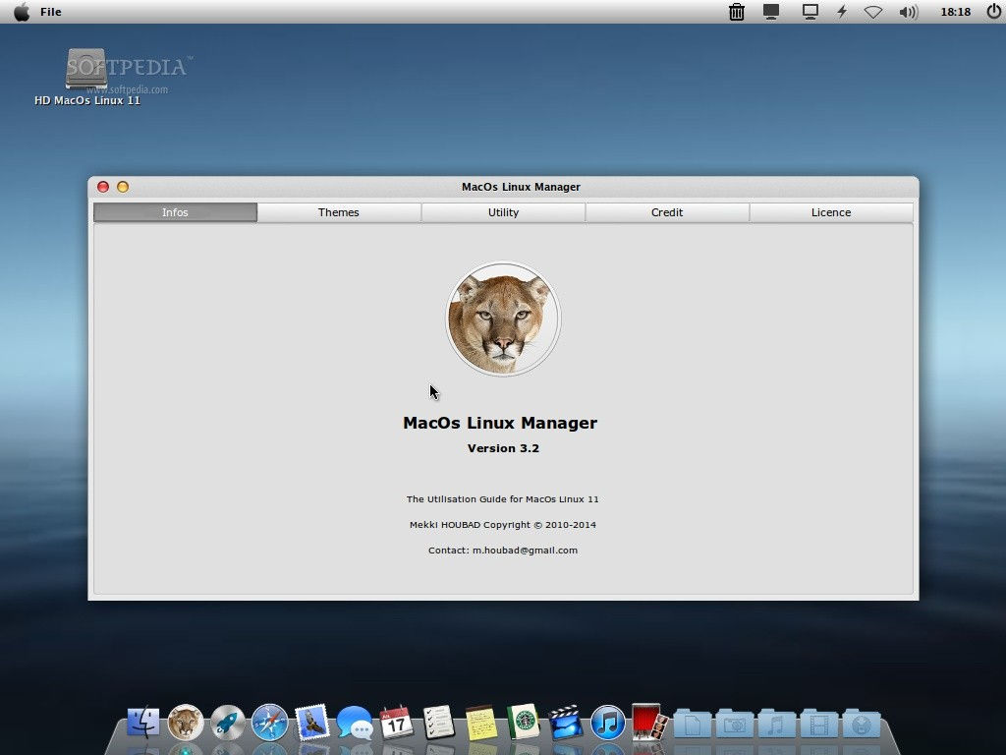This screenshot has height=755, width=1006.
Task: Switch to the Licence tab
Action: click(x=831, y=212)
